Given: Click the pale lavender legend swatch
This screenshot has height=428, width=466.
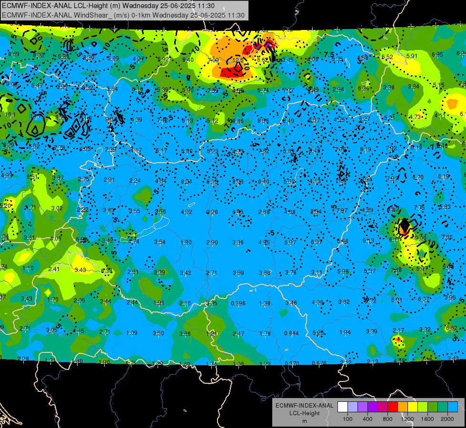Looking at the screenshot, I should point(352,407).
